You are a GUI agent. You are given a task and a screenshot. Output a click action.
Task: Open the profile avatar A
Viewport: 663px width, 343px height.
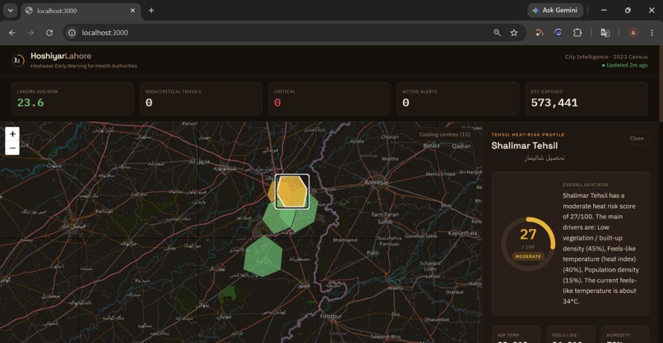tap(633, 33)
